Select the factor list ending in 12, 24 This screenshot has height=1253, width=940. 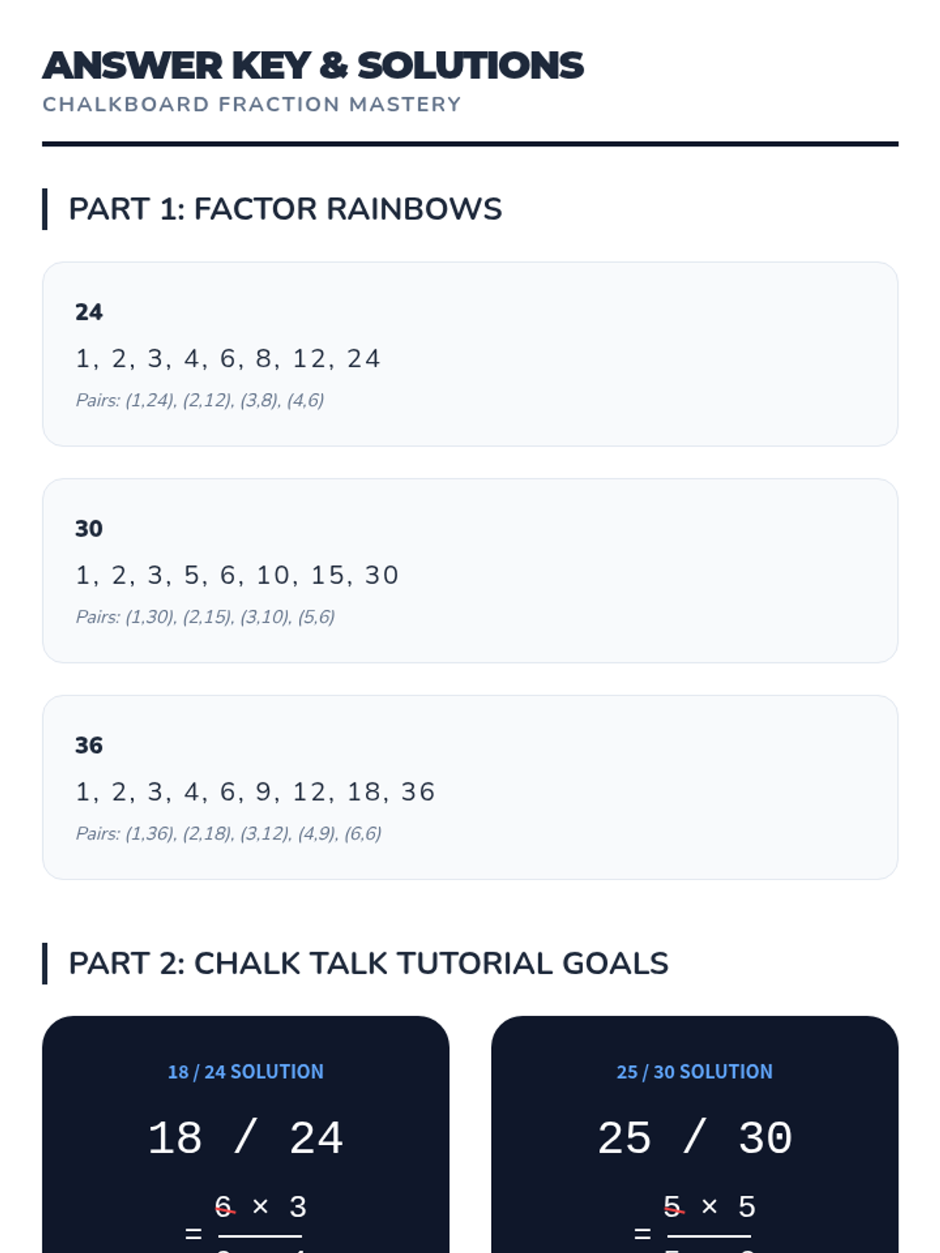[x=227, y=359]
